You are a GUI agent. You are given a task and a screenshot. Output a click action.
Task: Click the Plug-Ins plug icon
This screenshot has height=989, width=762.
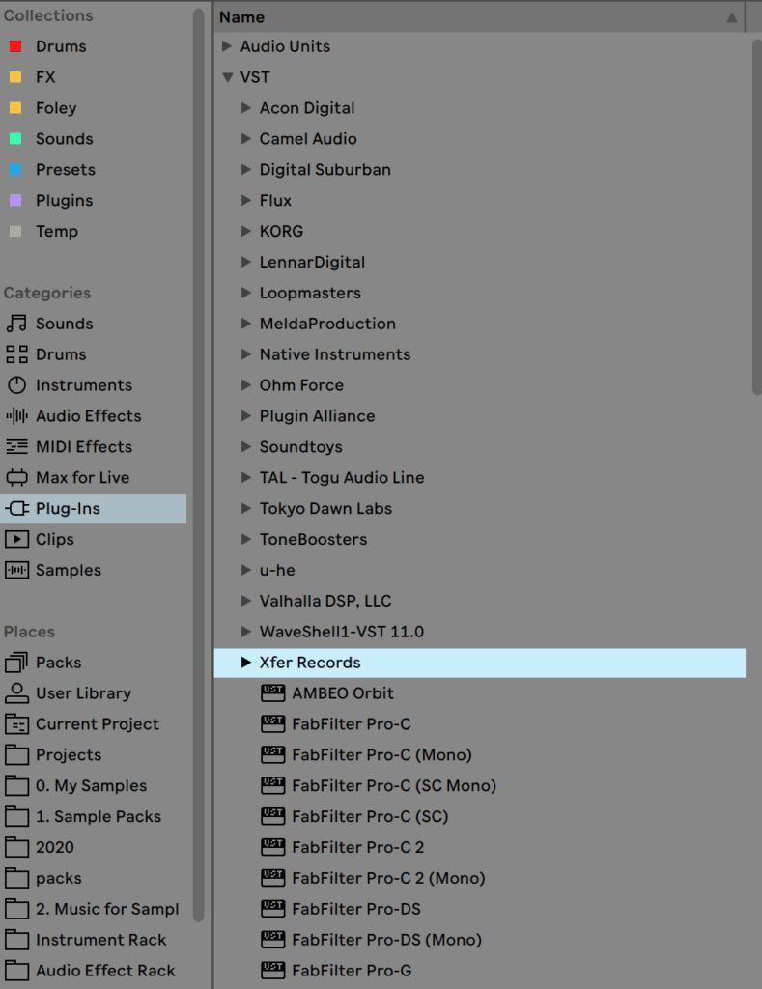click(16, 508)
